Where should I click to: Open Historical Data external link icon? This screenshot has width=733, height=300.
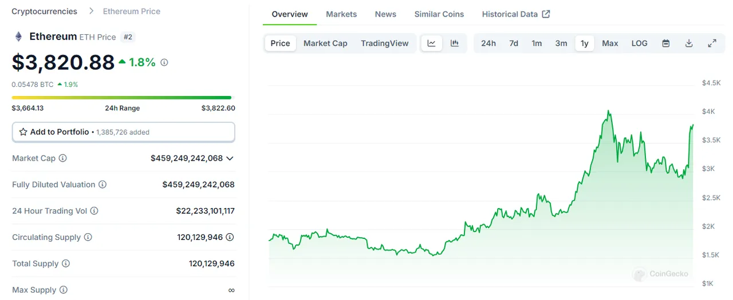coord(546,14)
